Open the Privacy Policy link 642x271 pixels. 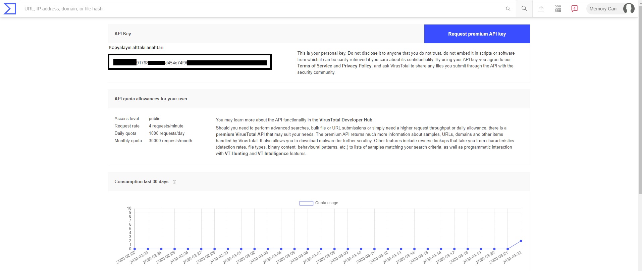(x=357, y=66)
